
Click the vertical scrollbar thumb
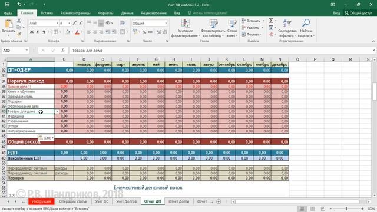[x=375, y=91]
